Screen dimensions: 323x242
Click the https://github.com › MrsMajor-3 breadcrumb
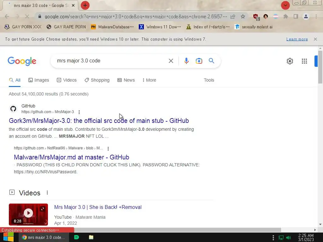pyautogui.click(x=48, y=112)
